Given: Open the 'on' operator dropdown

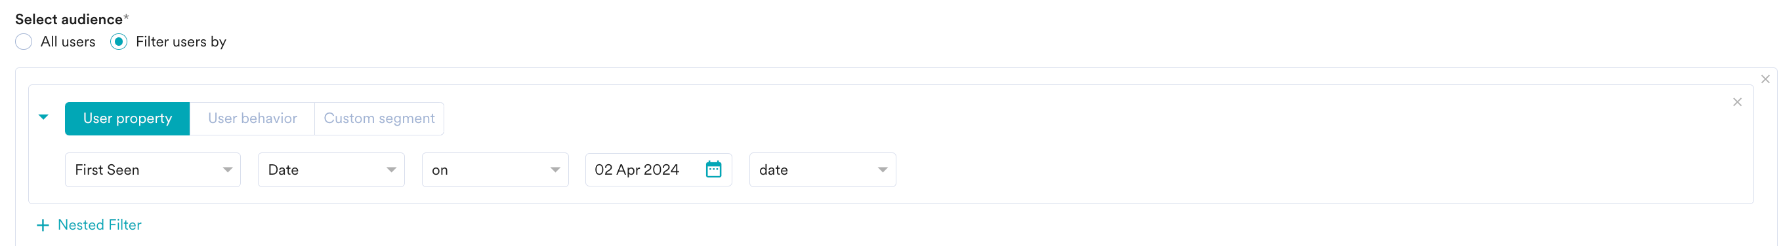Looking at the screenshot, I should coord(495,169).
